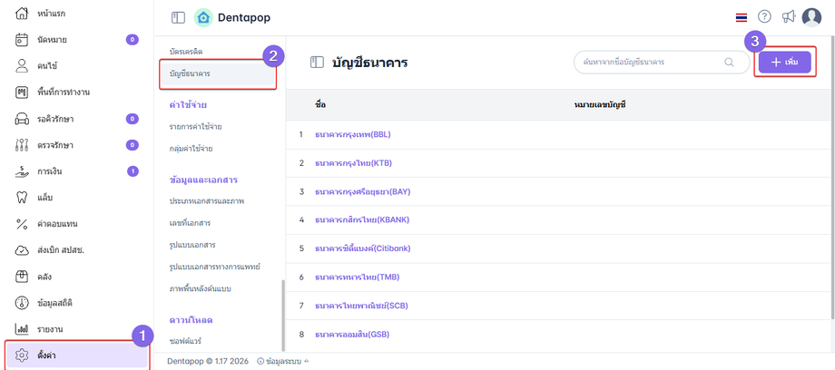This screenshot has height=370, width=835.
Task: Open รายการค่าใช้จ่าย in settings submenu
Action: tap(195, 126)
